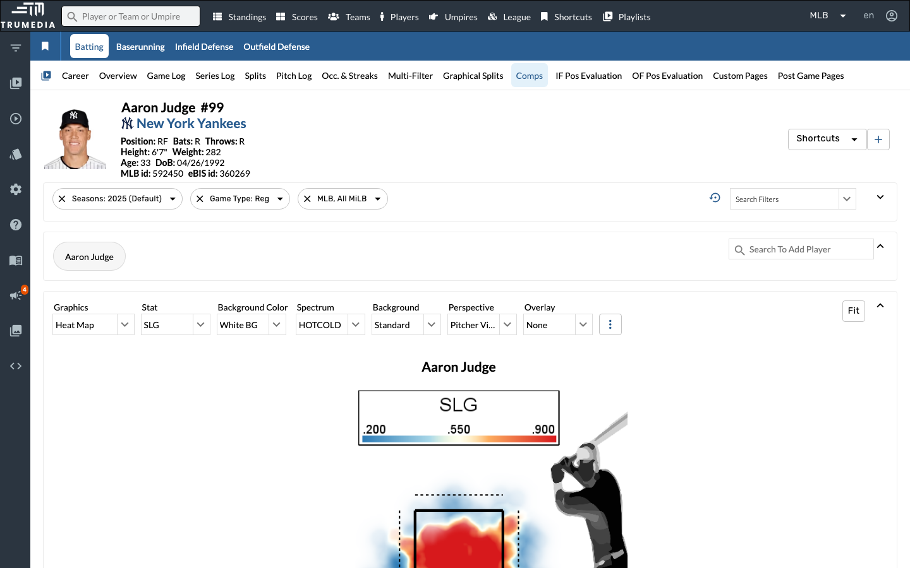Open the New York Yankees team link
Viewport: 910px width, 568px height.
[x=191, y=124]
